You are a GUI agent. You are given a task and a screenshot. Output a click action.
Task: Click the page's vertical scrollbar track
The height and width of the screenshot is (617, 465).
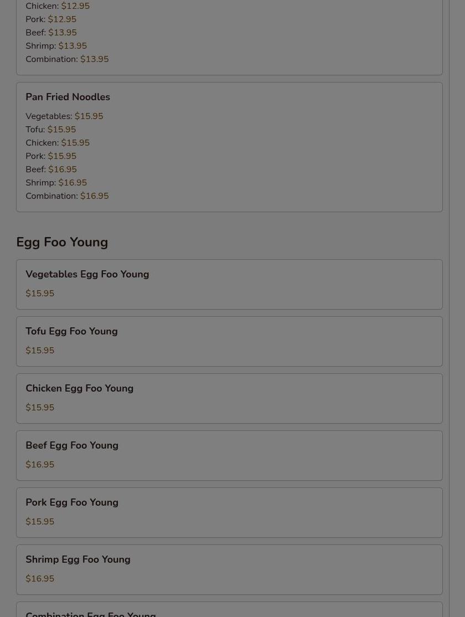click(x=457, y=308)
